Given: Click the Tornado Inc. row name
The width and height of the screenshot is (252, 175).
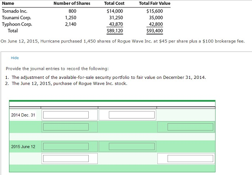Looking at the screenshot, I should (x=15, y=11).
